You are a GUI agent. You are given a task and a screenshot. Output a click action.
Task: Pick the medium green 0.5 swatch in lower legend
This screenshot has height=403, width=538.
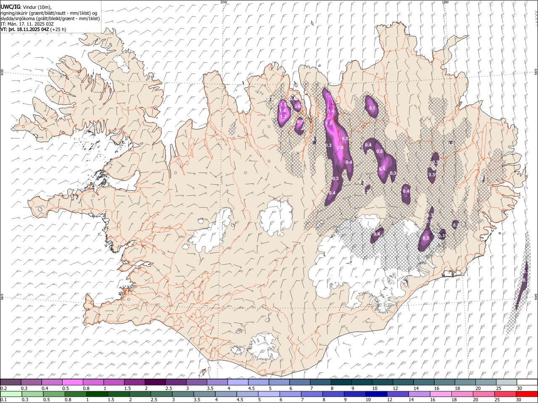[54, 394]
